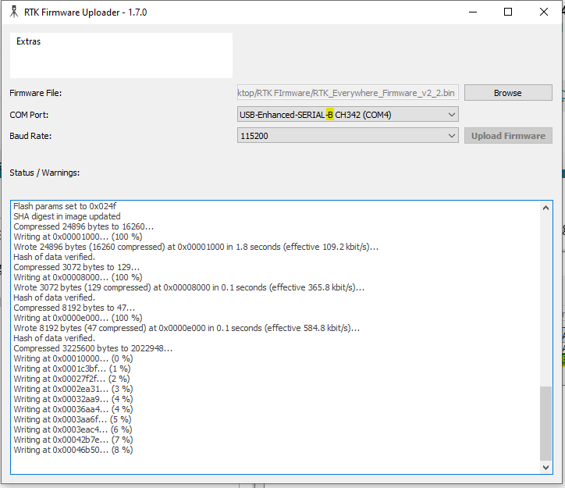This screenshot has width=565, height=488.
Task: Open the COM Port dropdown
Action: point(348,115)
